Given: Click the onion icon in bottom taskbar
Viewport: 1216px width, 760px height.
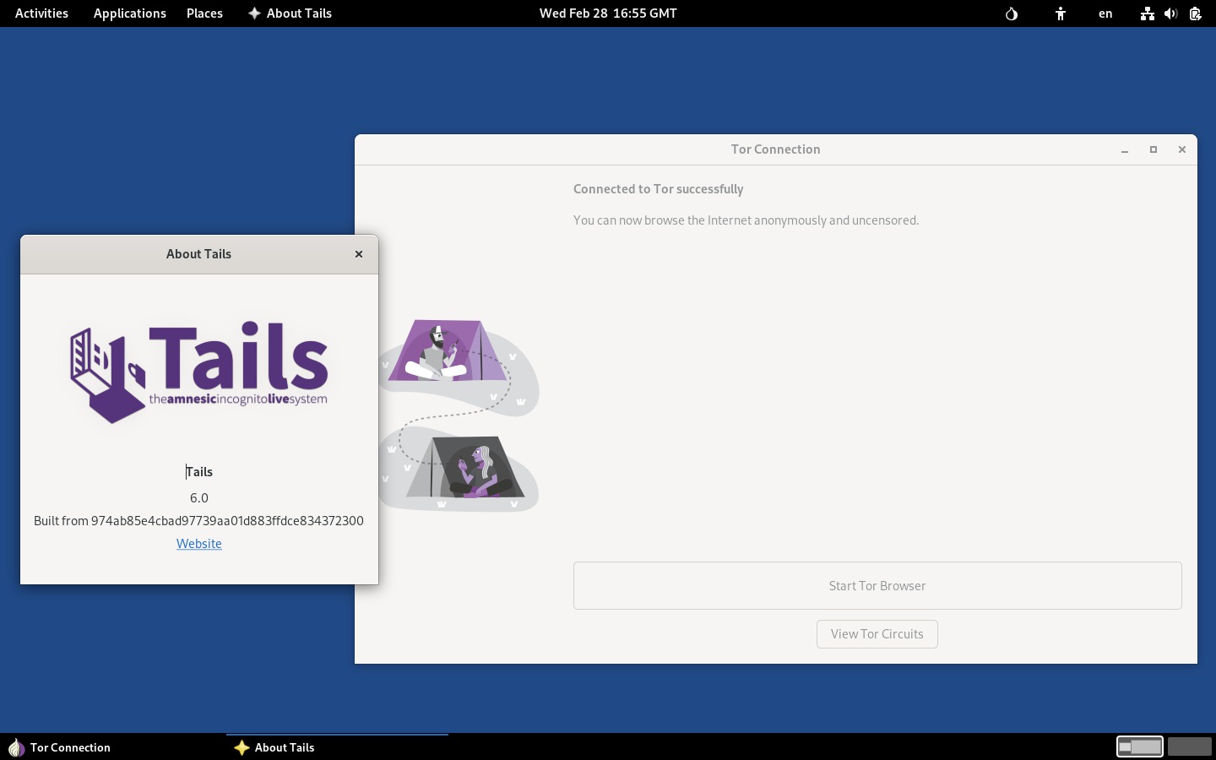Looking at the screenshot, I should point(15,747).
